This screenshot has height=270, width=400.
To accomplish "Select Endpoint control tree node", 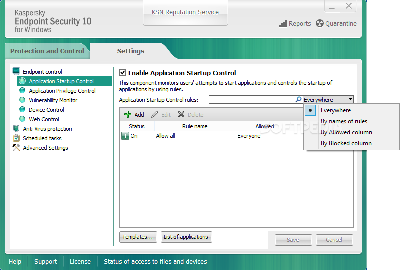I will coord(42,72).
